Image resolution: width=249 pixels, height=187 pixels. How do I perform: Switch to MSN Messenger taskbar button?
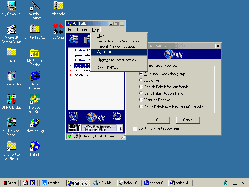[x=104, y=183]
